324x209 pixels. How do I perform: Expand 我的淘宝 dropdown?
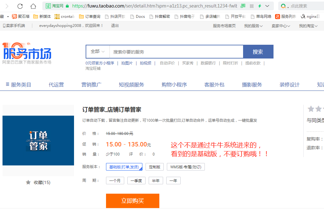(x=308, y=26)
